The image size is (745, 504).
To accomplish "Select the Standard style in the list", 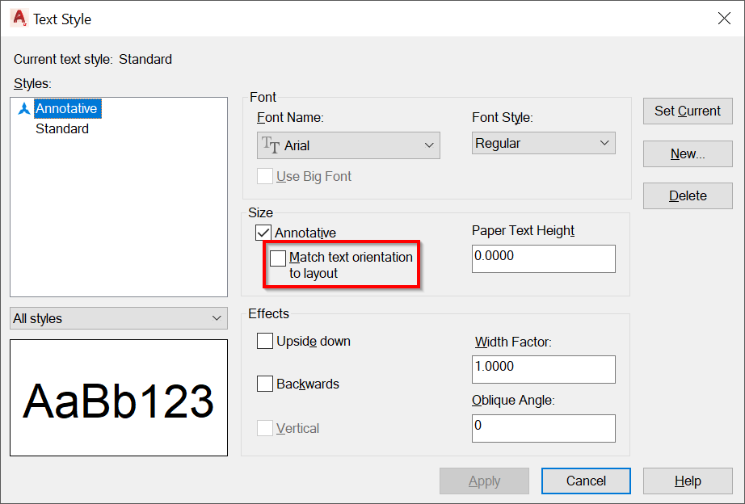I will 62,128.
